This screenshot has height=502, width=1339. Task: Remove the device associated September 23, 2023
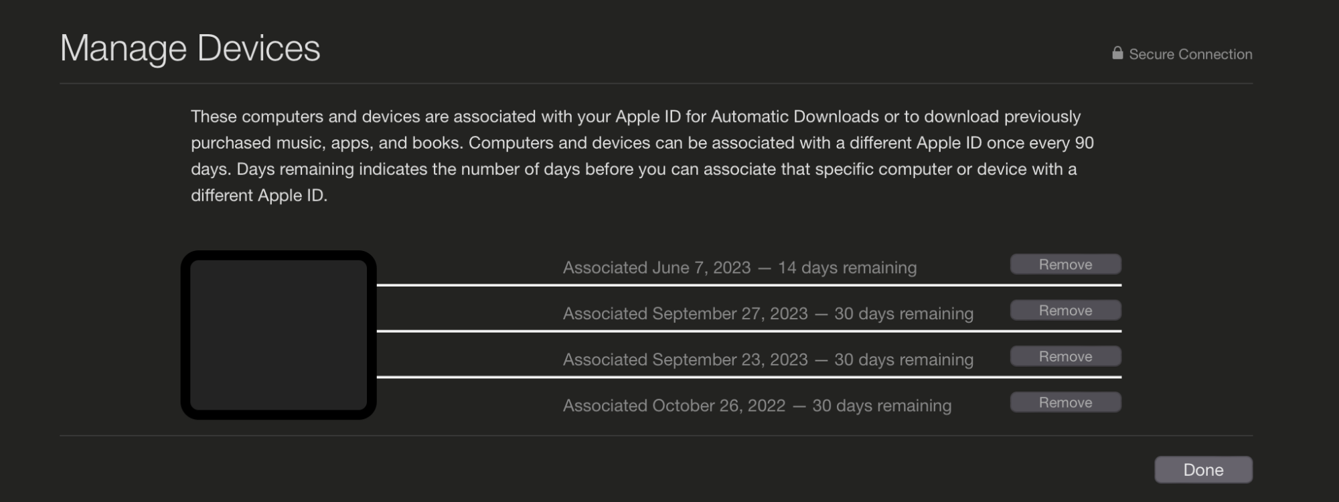[1065, 357]
